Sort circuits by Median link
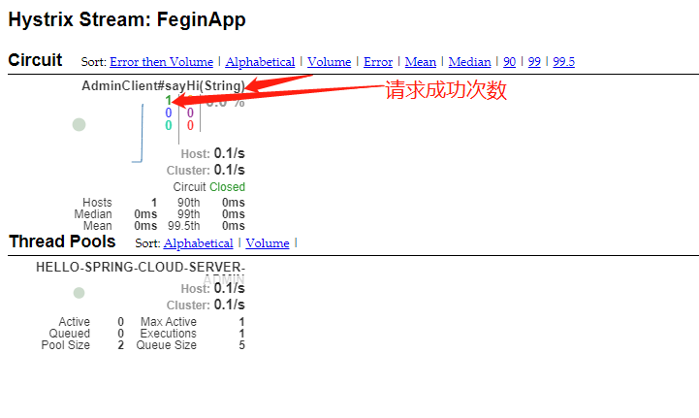This screenshot has width=699, height=418. coord(469,61)
